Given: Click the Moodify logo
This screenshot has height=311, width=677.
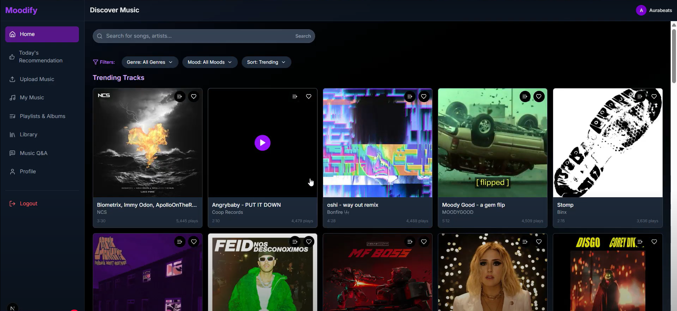Looking at the screenshot, I should (21, 10).
